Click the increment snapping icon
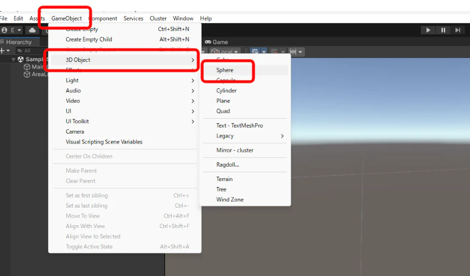This screenshot has height=276, width=470. pyautogui.click(x=293, y=51)
